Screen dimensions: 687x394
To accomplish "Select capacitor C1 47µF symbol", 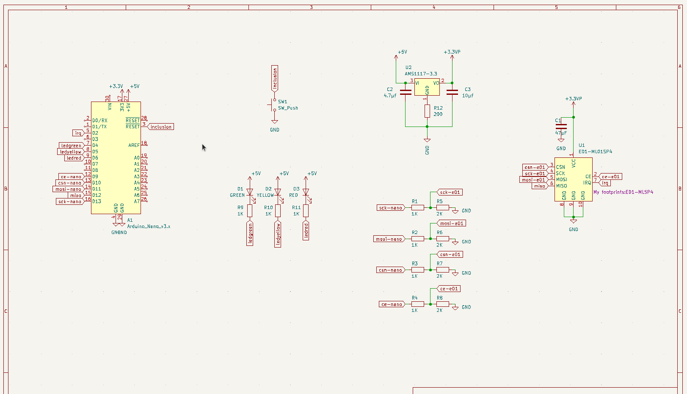I will click(561, 126).
